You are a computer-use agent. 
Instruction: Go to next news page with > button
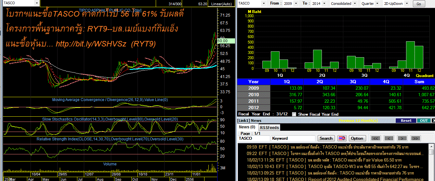point(402,138)
